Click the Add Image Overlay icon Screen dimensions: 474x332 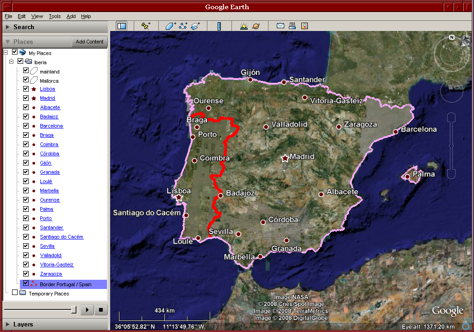point(195,26)
